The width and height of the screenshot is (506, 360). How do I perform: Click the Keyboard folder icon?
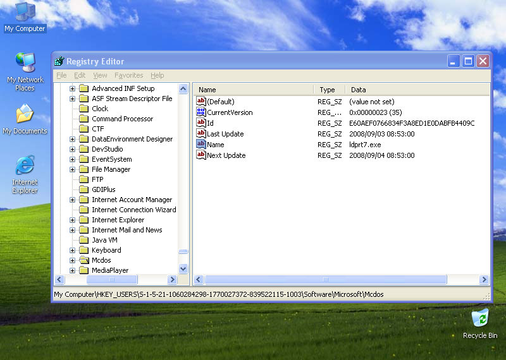click(x=83, y=250)
